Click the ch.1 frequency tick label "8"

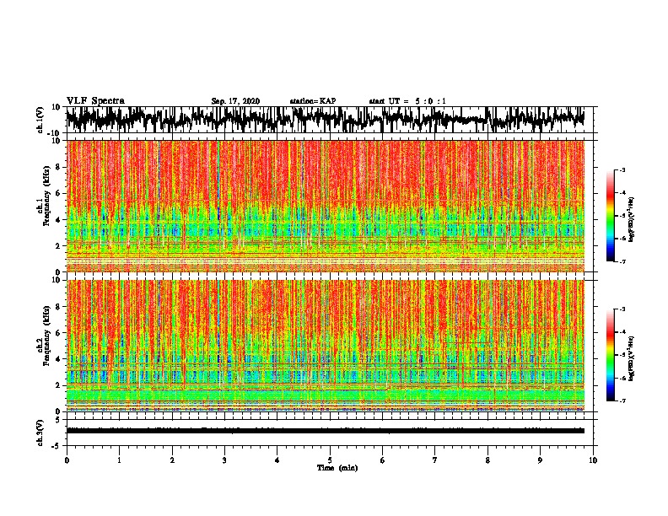58,167
